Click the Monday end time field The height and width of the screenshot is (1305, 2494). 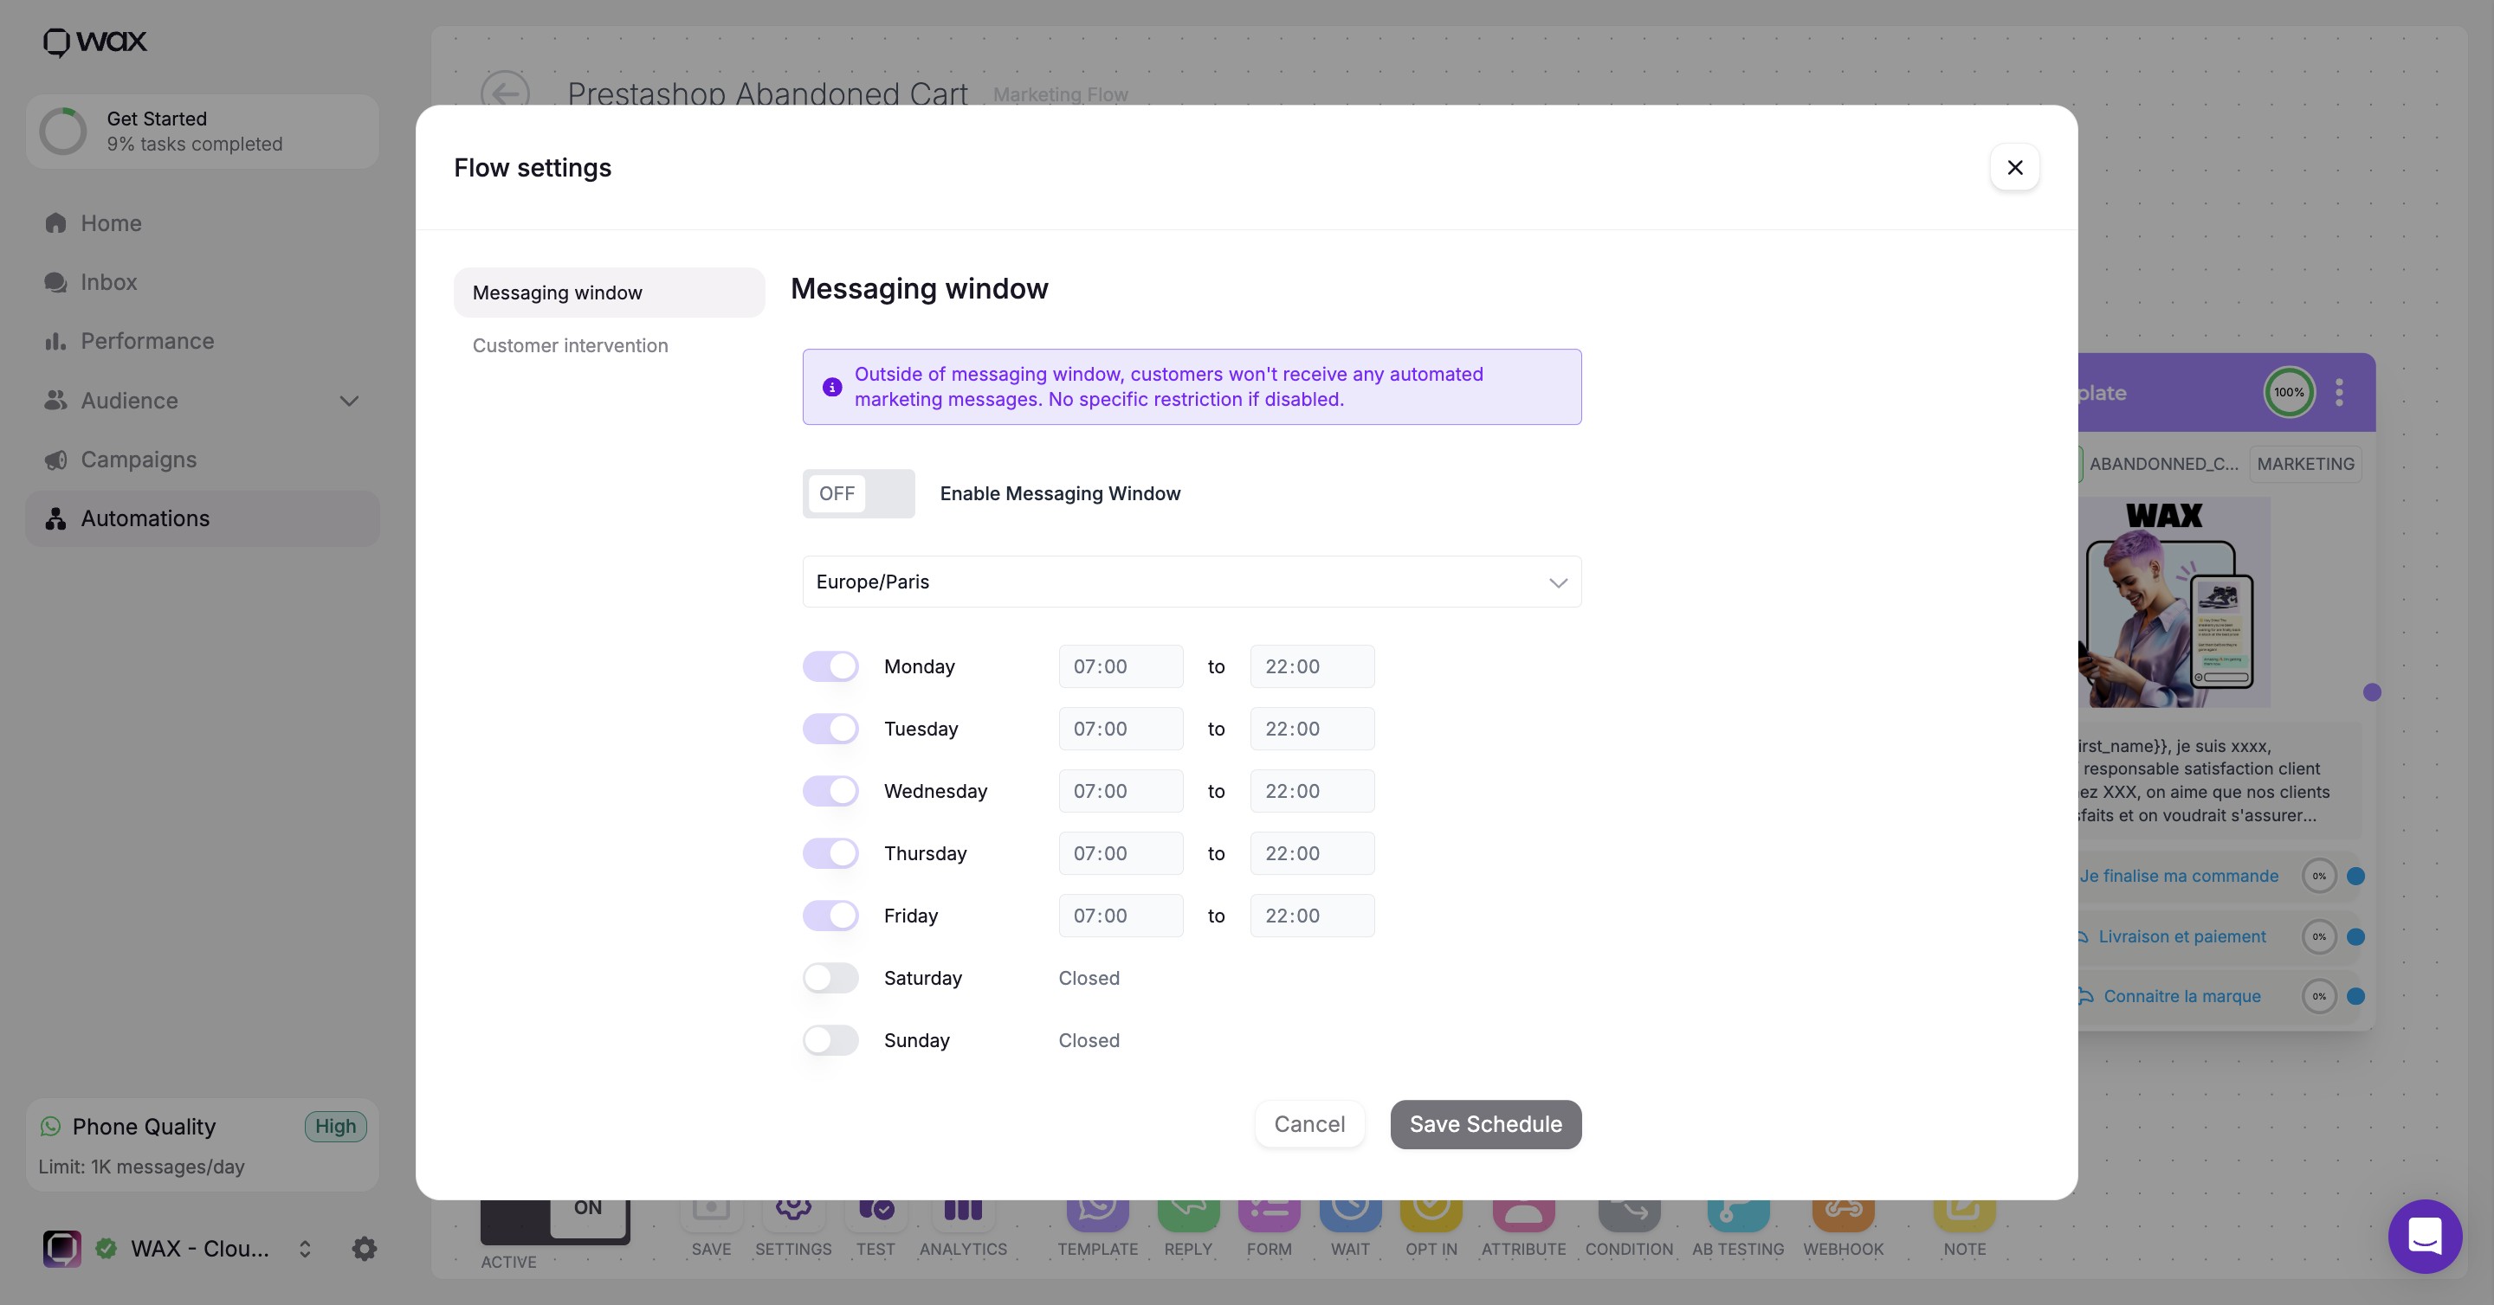pos(1312,666)
